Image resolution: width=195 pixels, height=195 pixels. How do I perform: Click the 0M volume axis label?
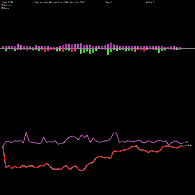click(186, 142)
